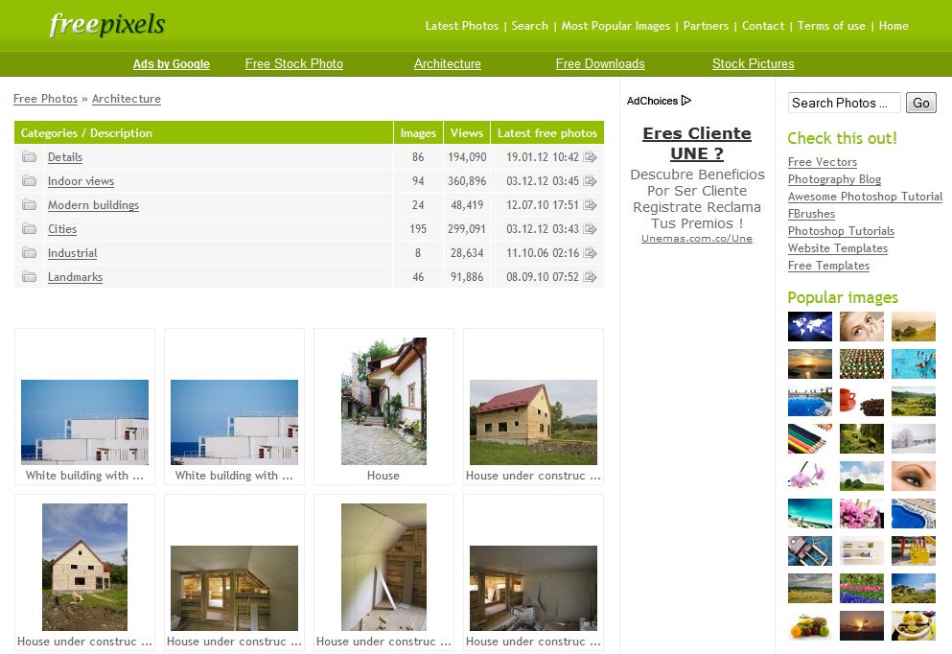
Task: Open the orchid flower popular image
Action: tap(810, 476)
